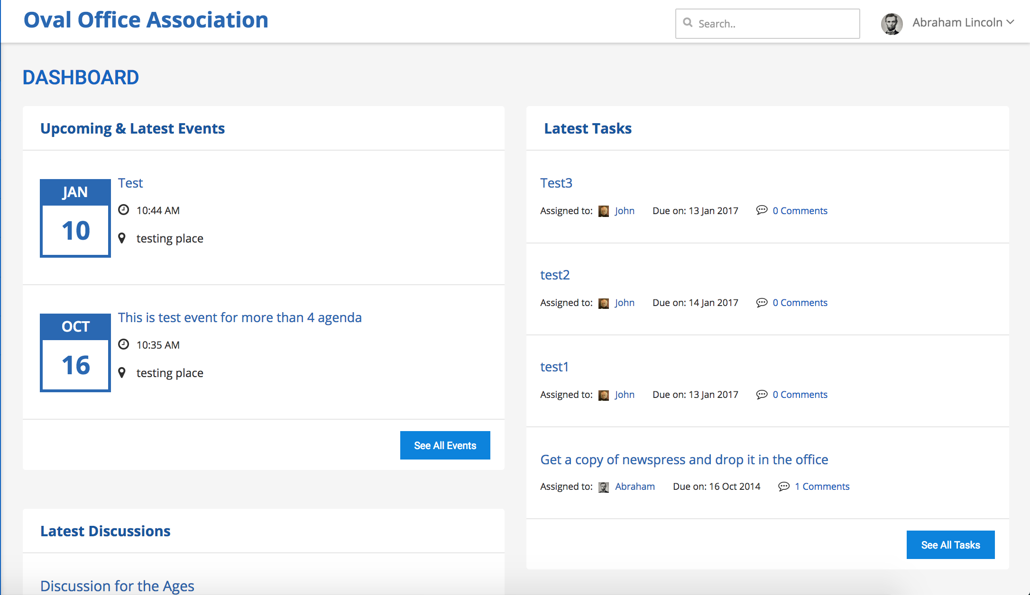Click comment bubble icon for newspress task
The image size is (1030, 595).
(784, 486)
